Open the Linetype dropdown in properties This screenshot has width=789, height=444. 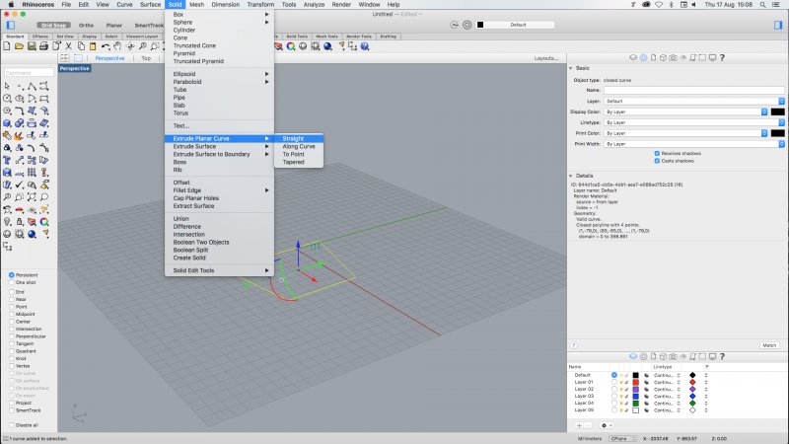pos(694,122)
